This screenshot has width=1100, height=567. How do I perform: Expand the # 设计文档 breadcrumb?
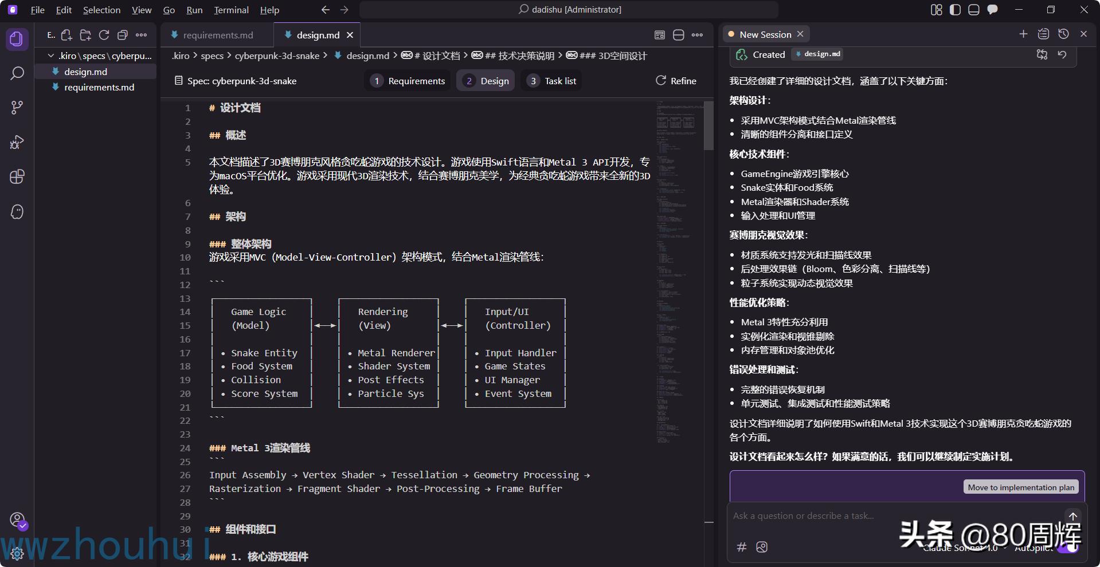tap(430, 56)
